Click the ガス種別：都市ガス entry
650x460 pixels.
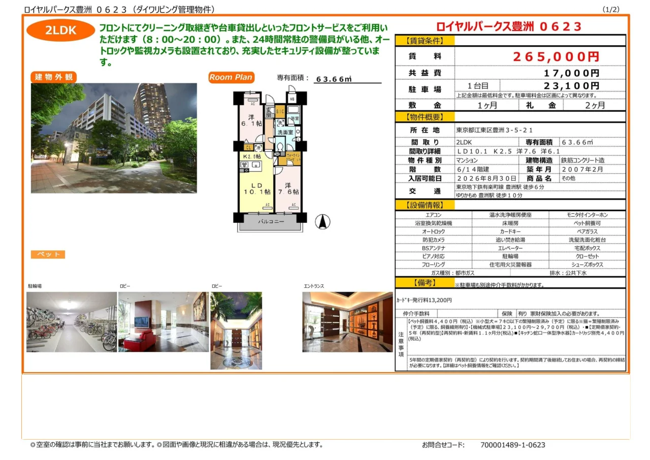[452, 273]
